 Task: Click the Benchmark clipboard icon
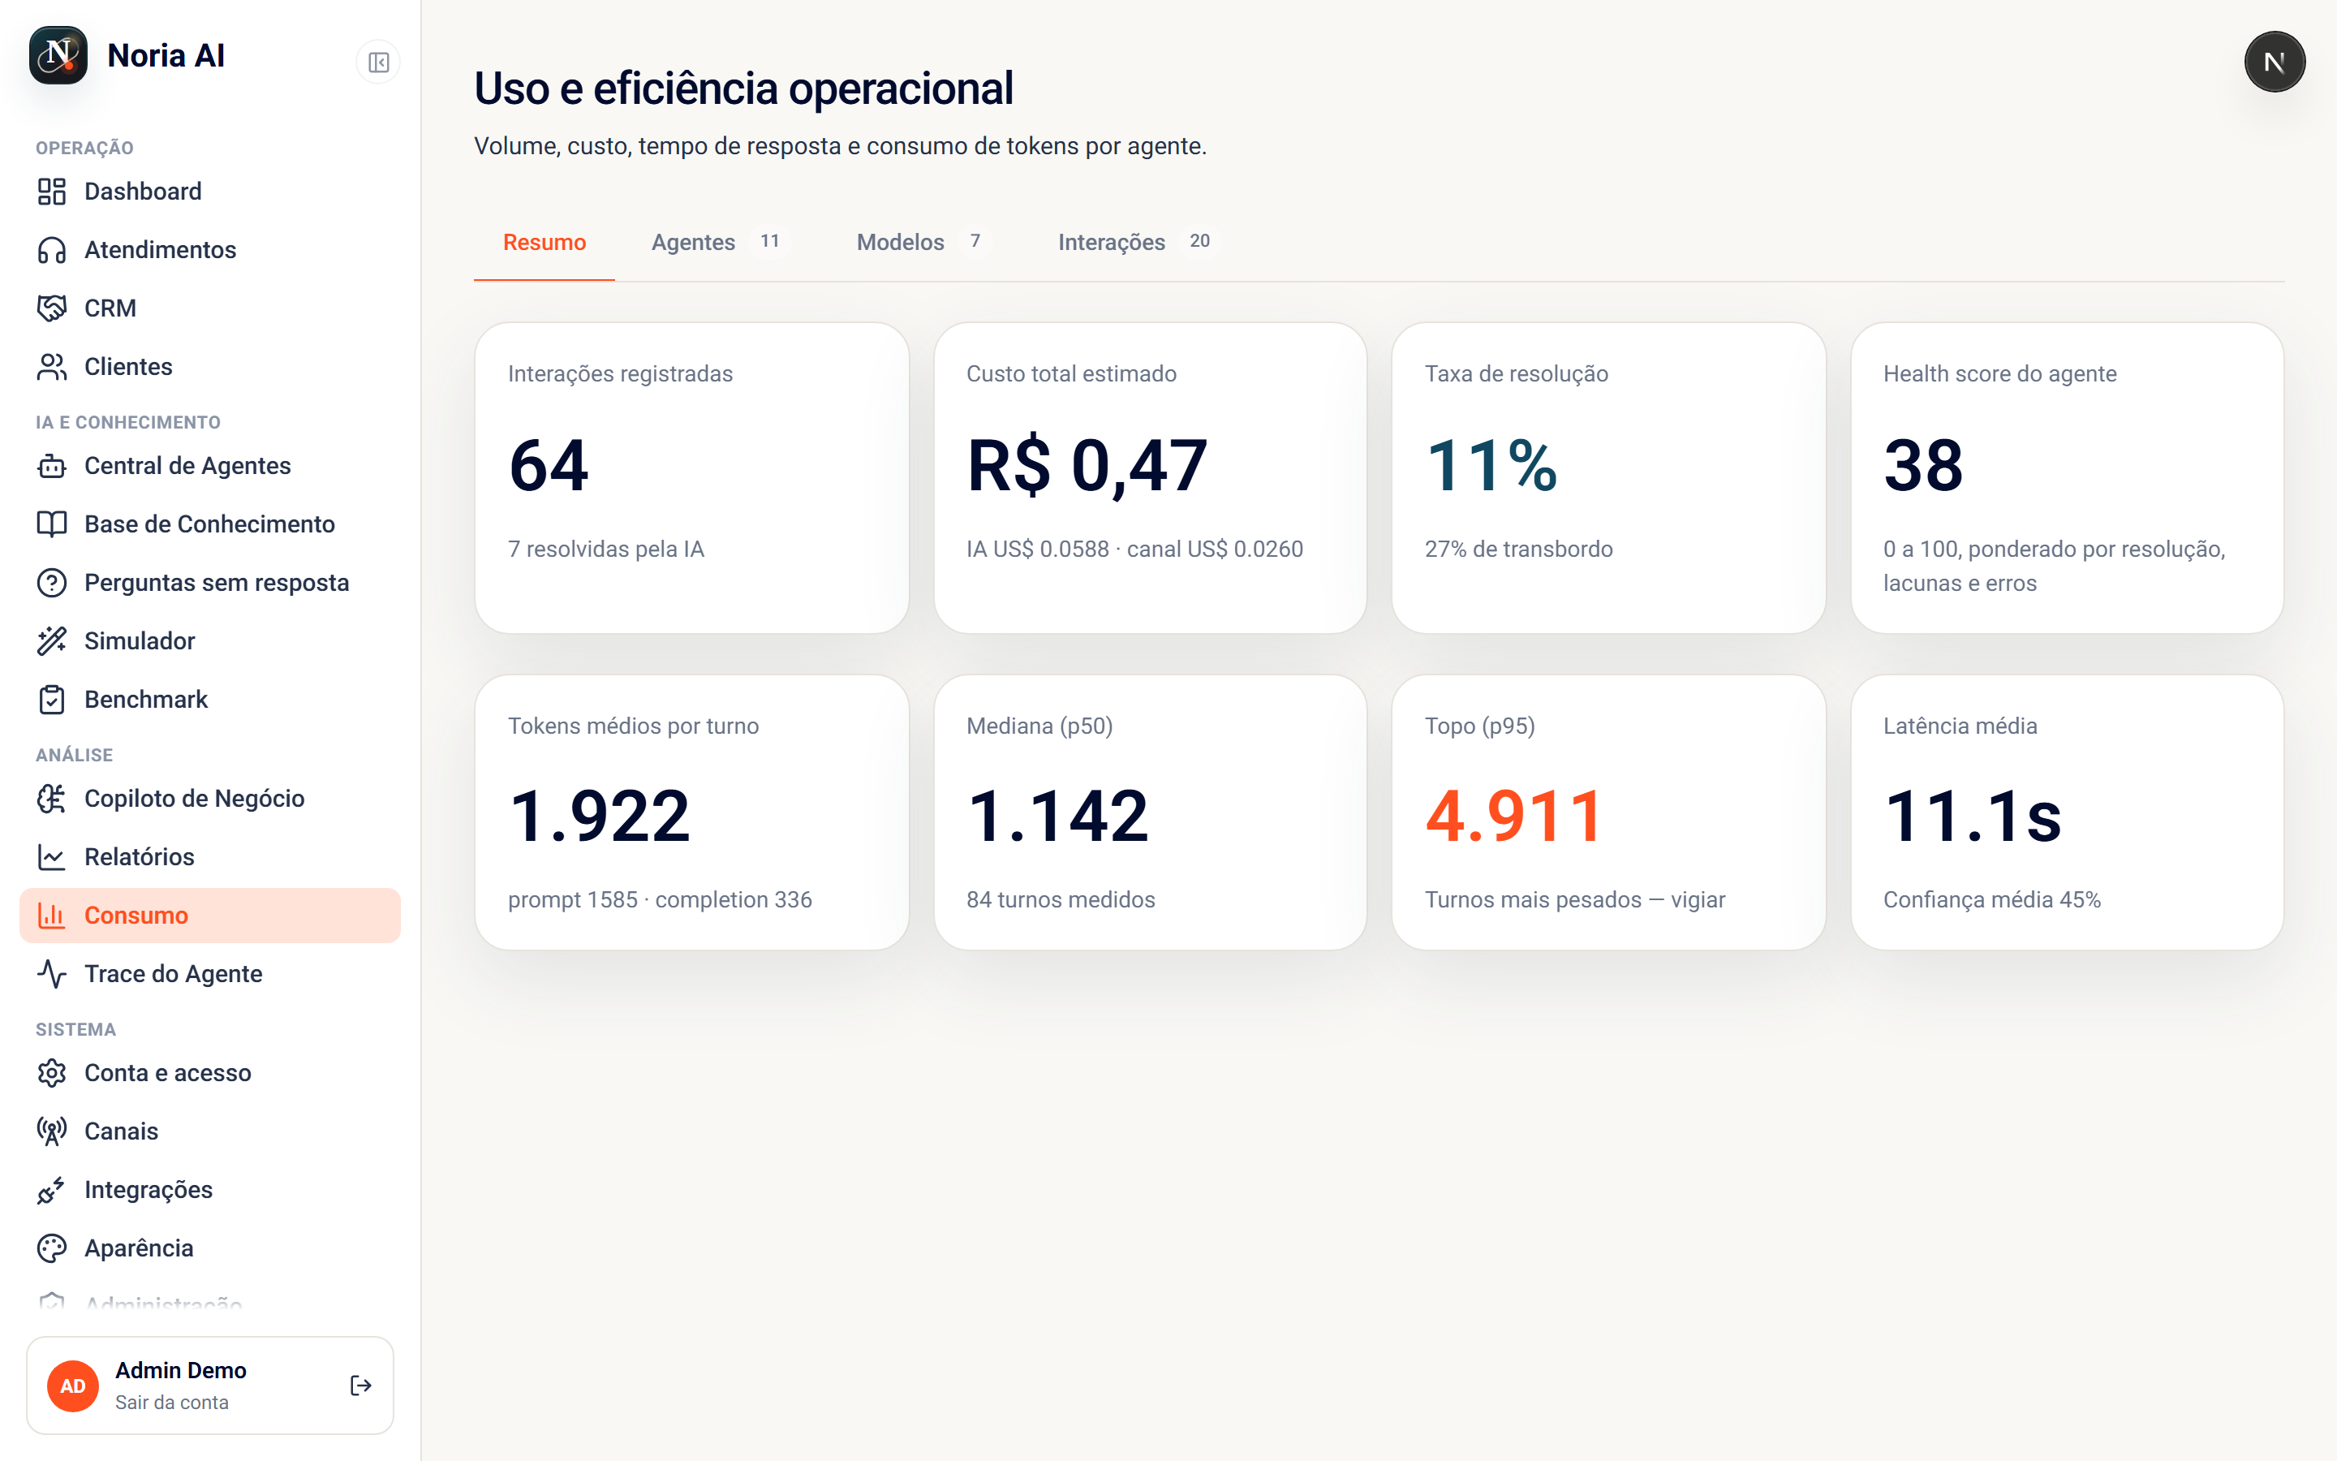click(52, 700)
